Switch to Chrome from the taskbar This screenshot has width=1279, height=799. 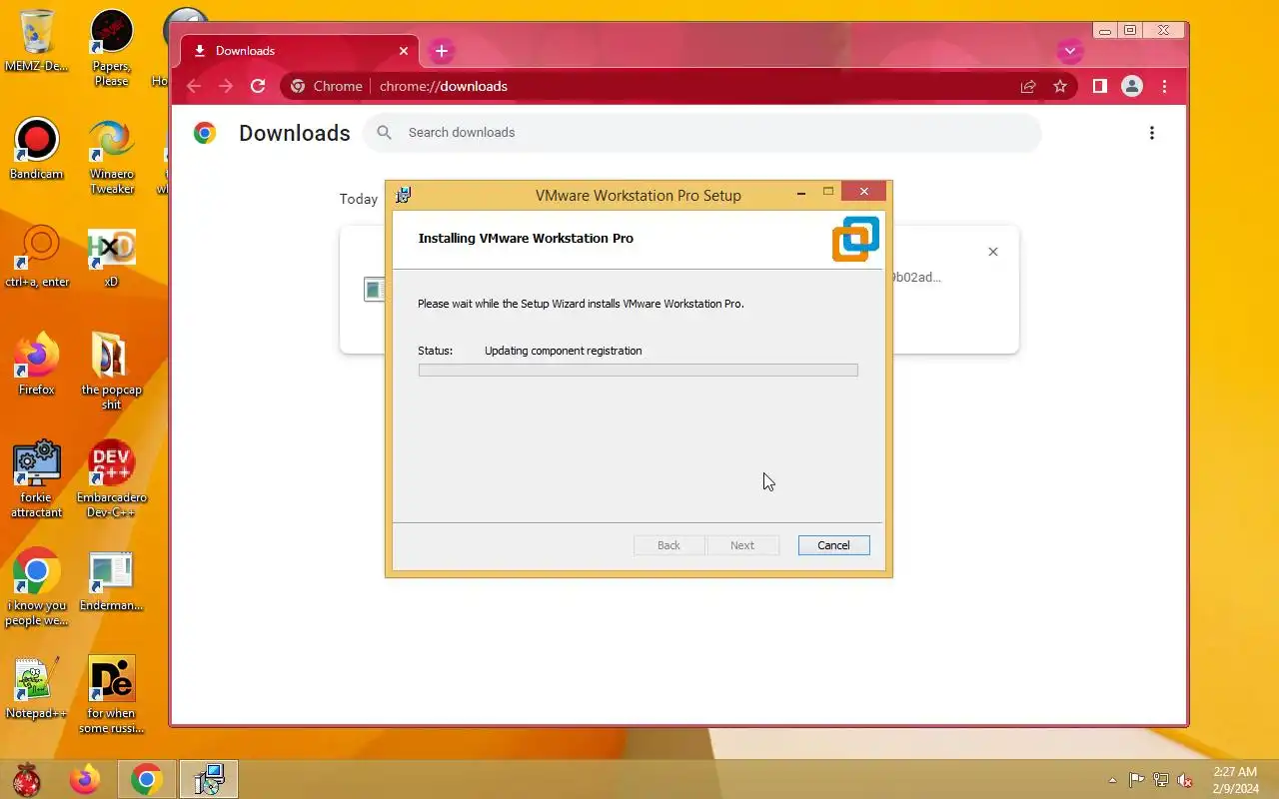pos(147,779)
